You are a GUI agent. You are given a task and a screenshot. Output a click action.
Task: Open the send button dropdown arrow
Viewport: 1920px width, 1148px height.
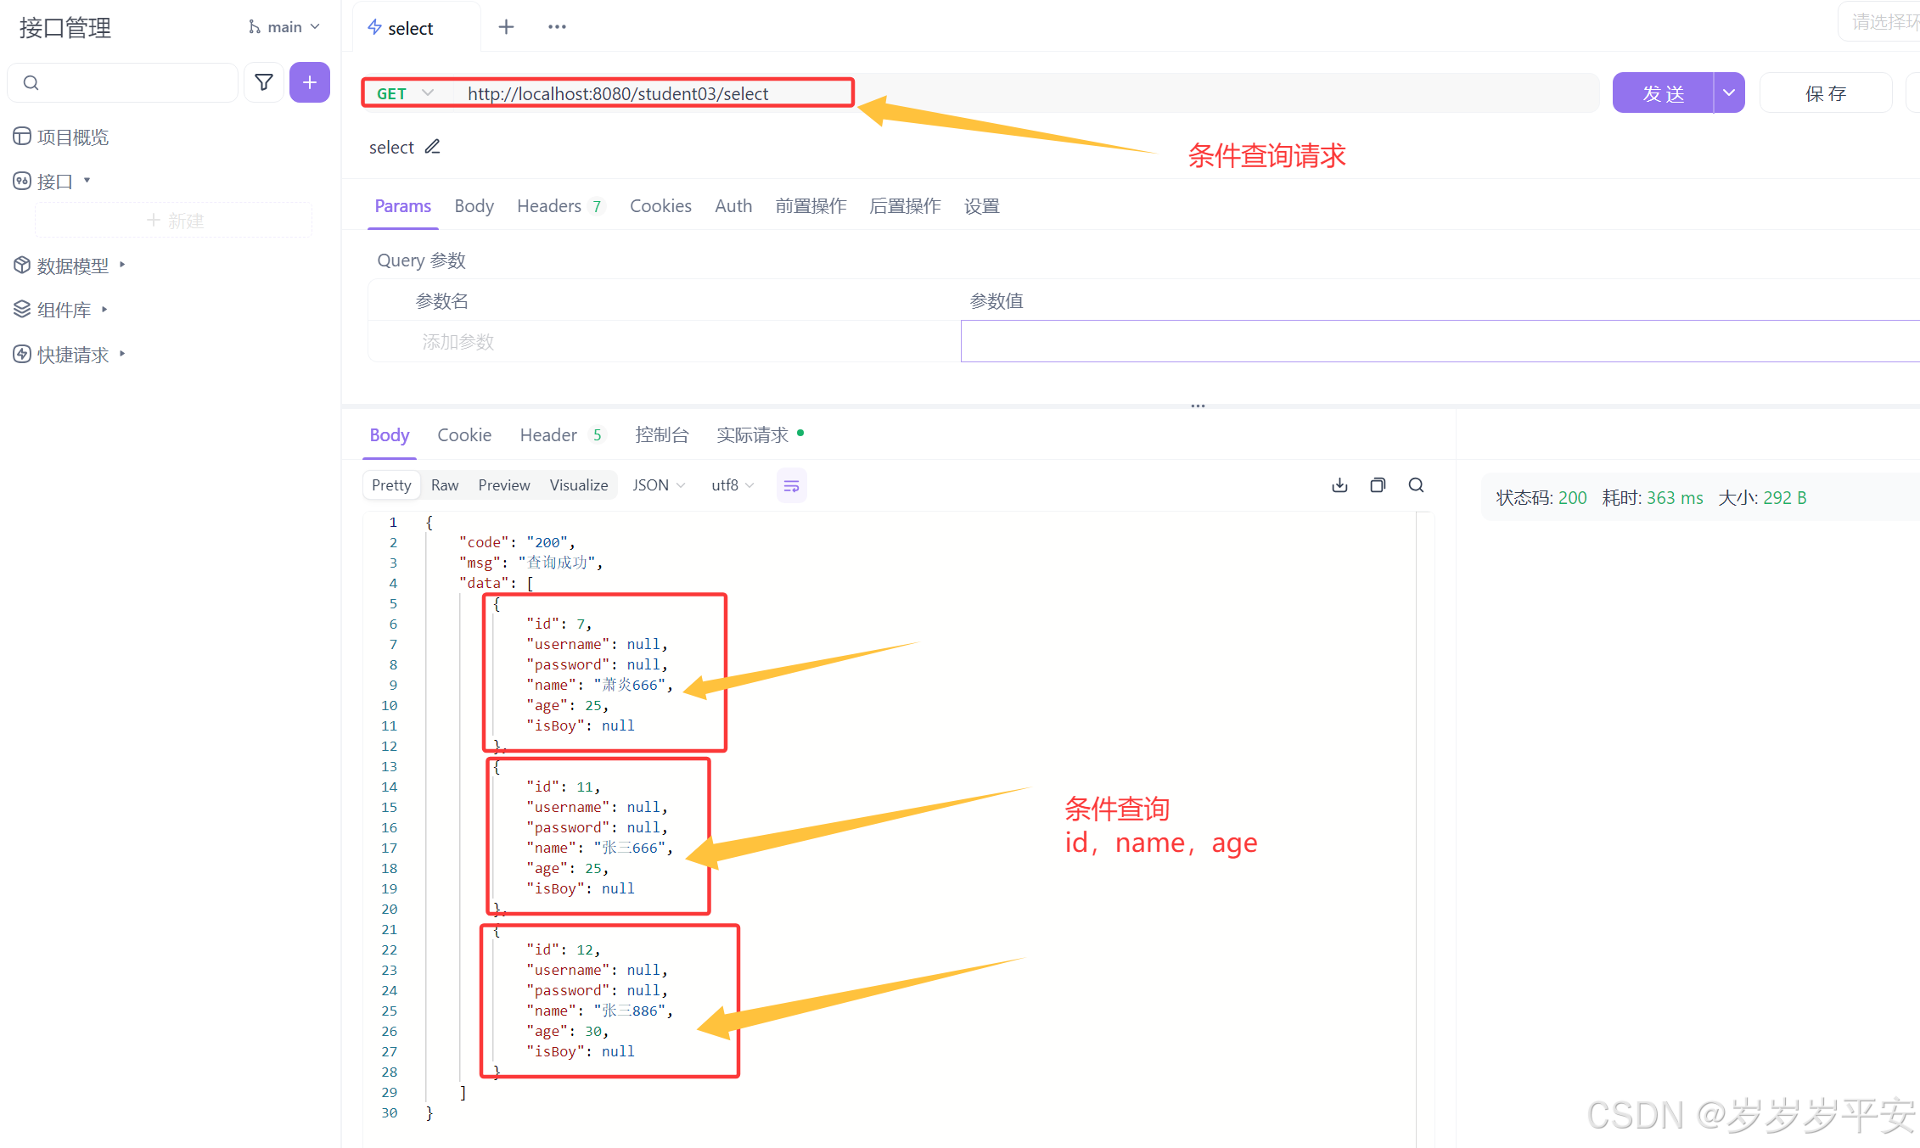(x=1729, y=92)
